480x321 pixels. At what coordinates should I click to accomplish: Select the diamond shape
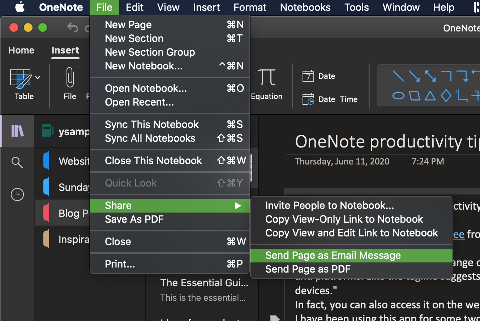pyautogui.click(x=446, y=96)
